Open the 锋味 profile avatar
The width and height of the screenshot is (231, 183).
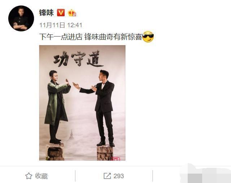coord(21,18)
